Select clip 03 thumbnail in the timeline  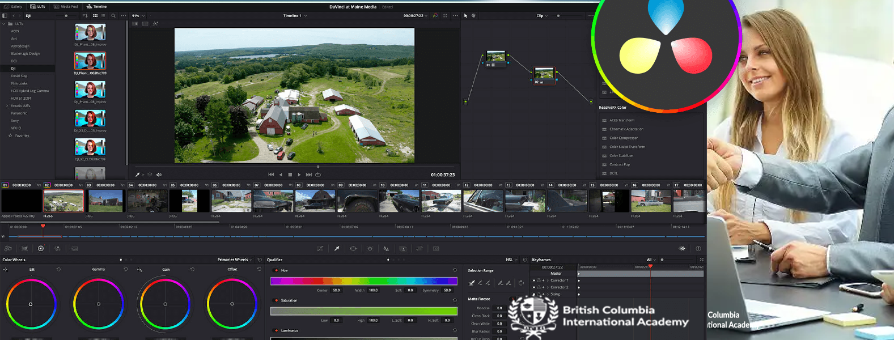click(105, 201)
